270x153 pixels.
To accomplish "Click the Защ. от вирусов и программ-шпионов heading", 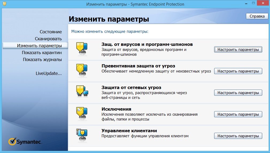I will (x=147, y=44).
